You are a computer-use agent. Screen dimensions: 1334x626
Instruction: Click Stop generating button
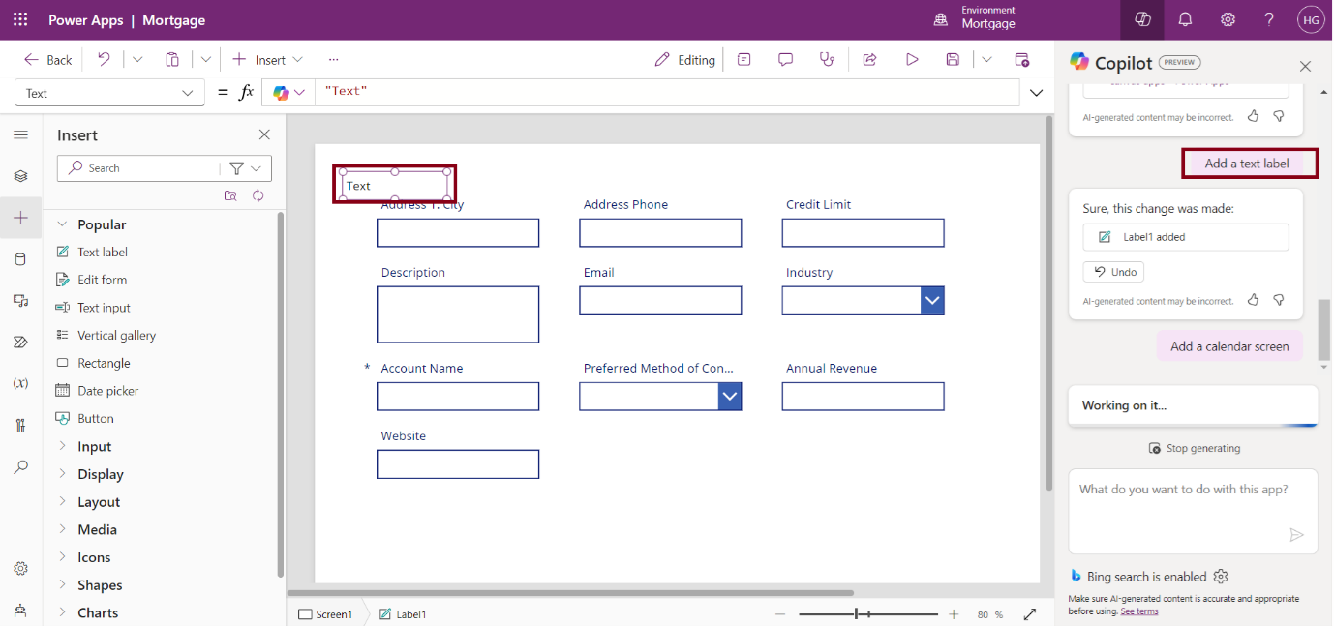click(1194, 448)
